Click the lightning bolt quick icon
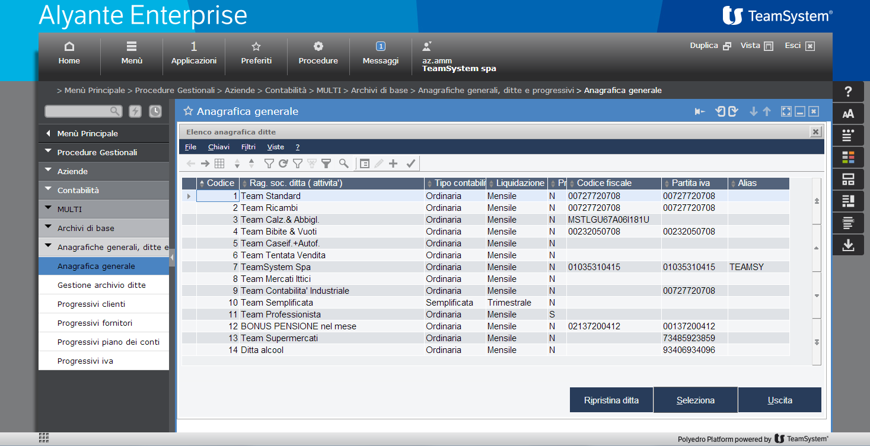The width and height of the screenshot is (870, 446). (x=135, y=111)
